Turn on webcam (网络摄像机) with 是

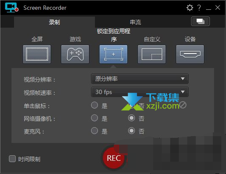coord(94,118)
